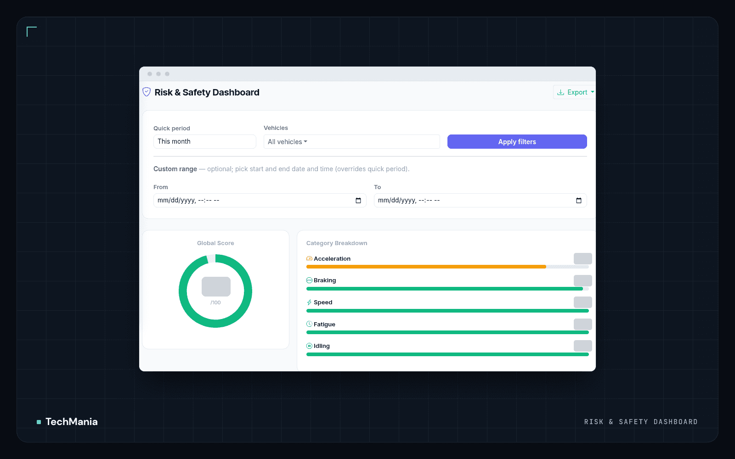Click the green Speed progress bar

click(x=447, y=311)
